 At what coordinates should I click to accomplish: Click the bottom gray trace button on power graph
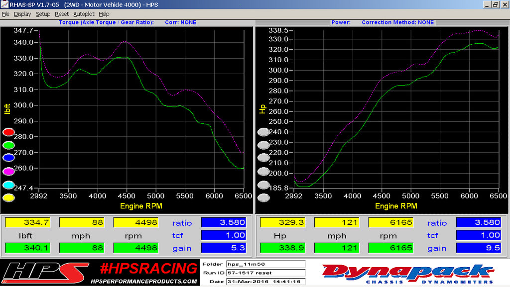click(x=264, y=197)
